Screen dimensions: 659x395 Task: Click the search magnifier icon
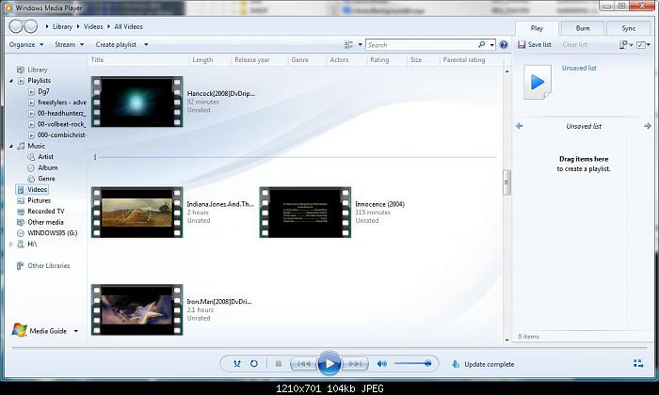[x=482, y=44]
